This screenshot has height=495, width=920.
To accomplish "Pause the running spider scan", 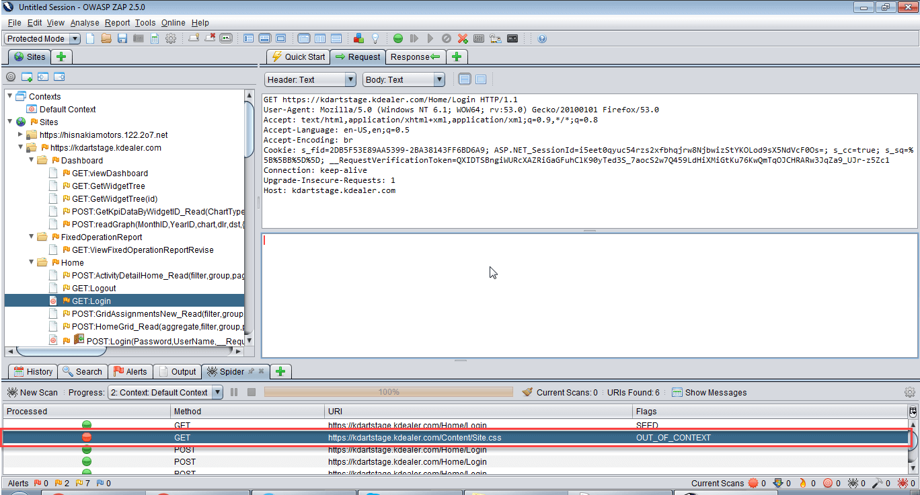I will pos(233,392).
